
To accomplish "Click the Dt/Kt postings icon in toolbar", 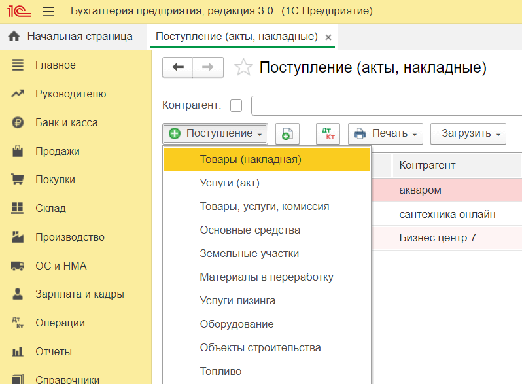I will (328, 133).
